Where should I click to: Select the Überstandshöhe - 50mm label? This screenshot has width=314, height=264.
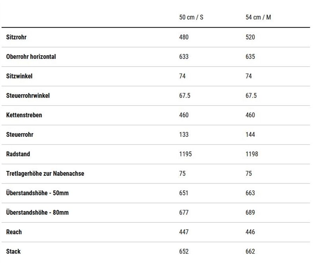37,193
